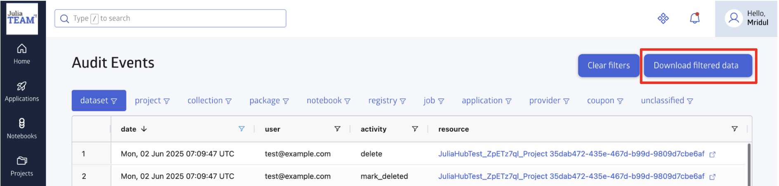779x186 pixels.
Task: Select the dataset filter tab
Action: (x=99, y=100)
